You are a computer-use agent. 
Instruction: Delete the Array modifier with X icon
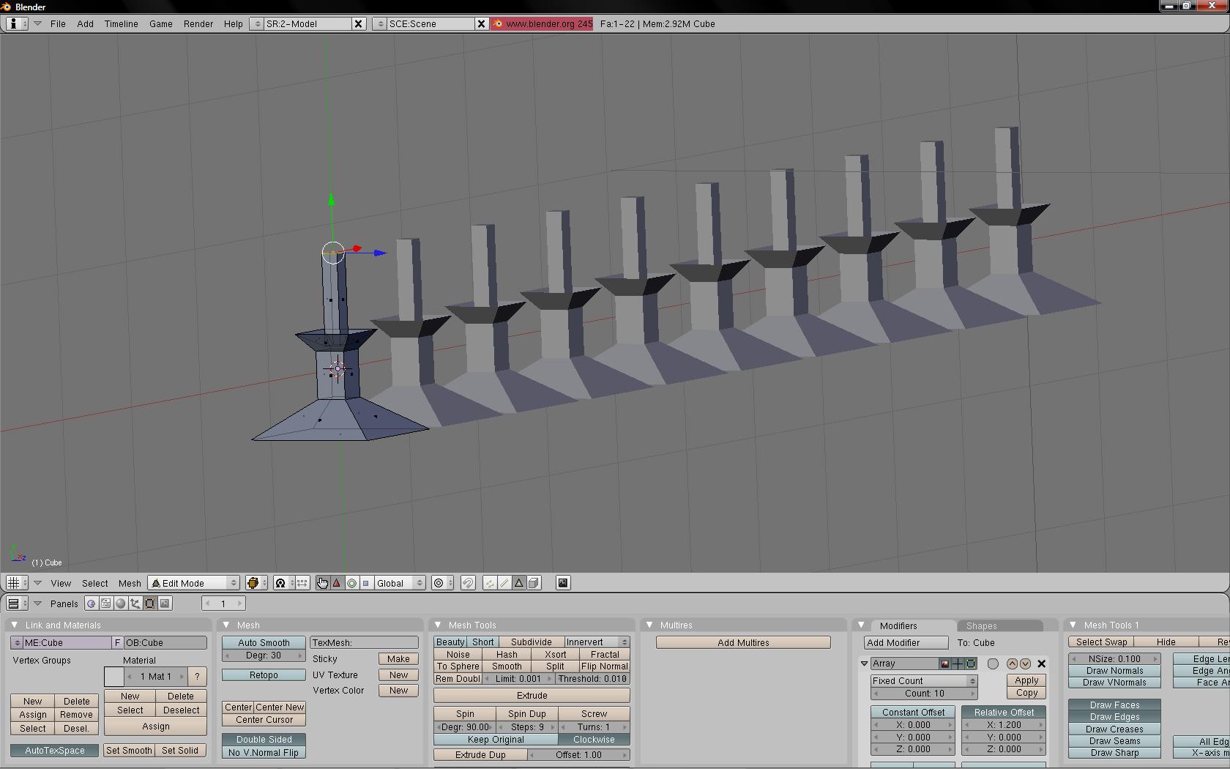(1041, 664)
